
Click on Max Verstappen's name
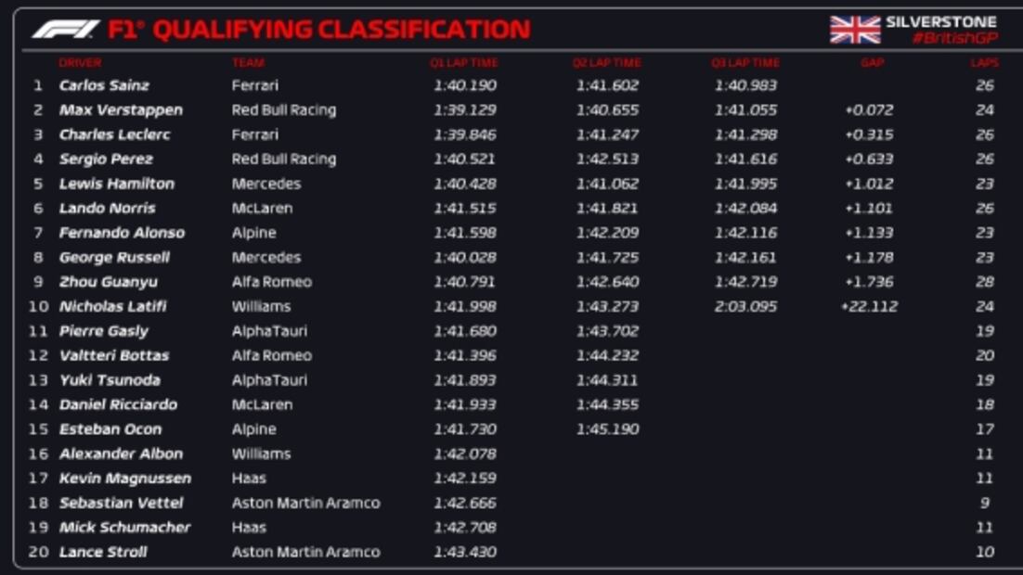tap(121, 110)
